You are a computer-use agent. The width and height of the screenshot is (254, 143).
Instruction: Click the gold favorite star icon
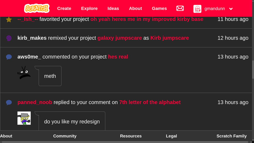pyautogui.click(x=9, y=19)
